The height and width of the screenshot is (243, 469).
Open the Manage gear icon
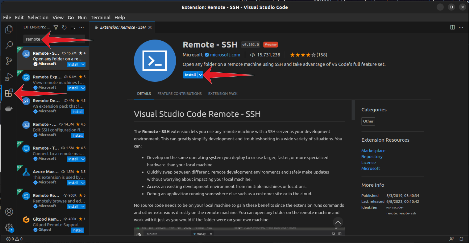9,227
